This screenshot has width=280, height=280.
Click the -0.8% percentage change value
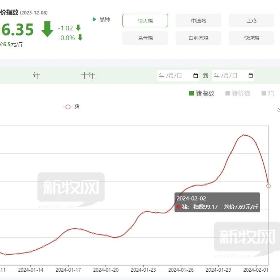click(x=66, y=38)
